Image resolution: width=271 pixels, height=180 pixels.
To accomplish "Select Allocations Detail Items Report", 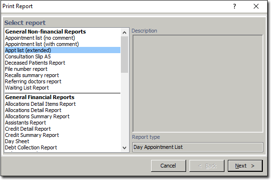I will 40,104.
